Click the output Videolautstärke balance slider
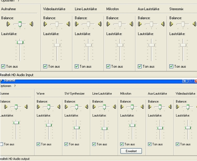197x161 pixels. [x=188, y=107]
